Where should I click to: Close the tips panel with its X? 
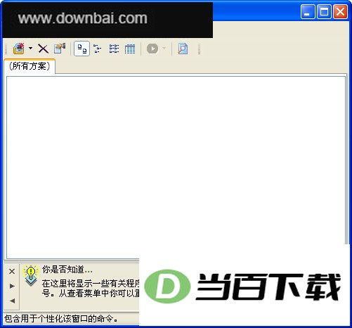pyautogui.click(x=12, y=272)
